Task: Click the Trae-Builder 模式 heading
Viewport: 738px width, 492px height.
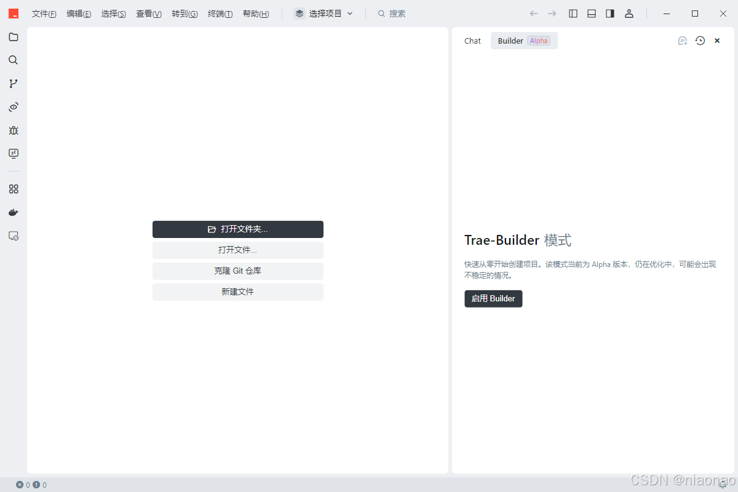Action: coord(518,240)
